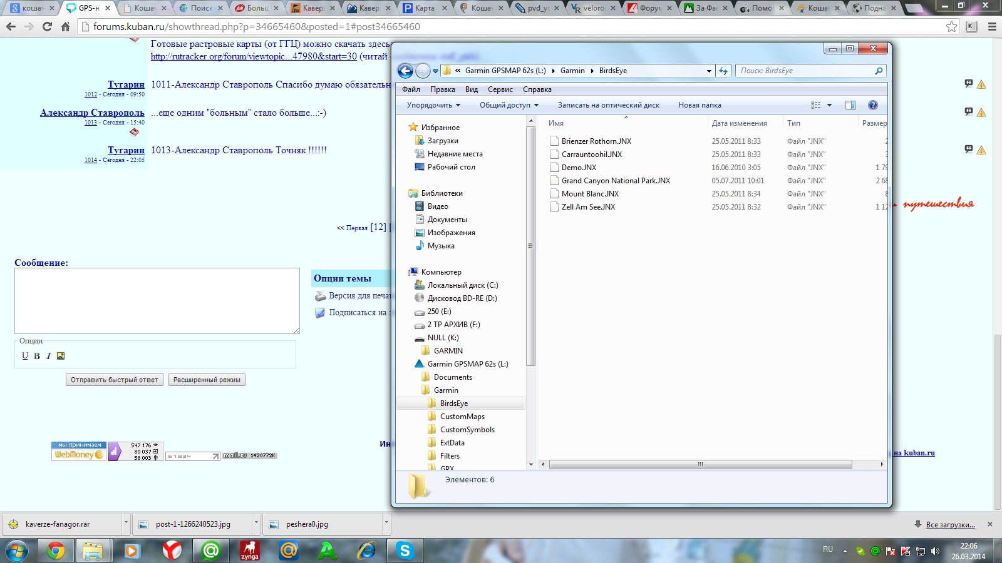Click the volume icon in system tray
The image size is (1002, 563).
click(935, 551)
